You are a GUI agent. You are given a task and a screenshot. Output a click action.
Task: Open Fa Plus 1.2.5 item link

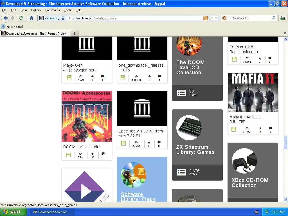click(244, 49)
